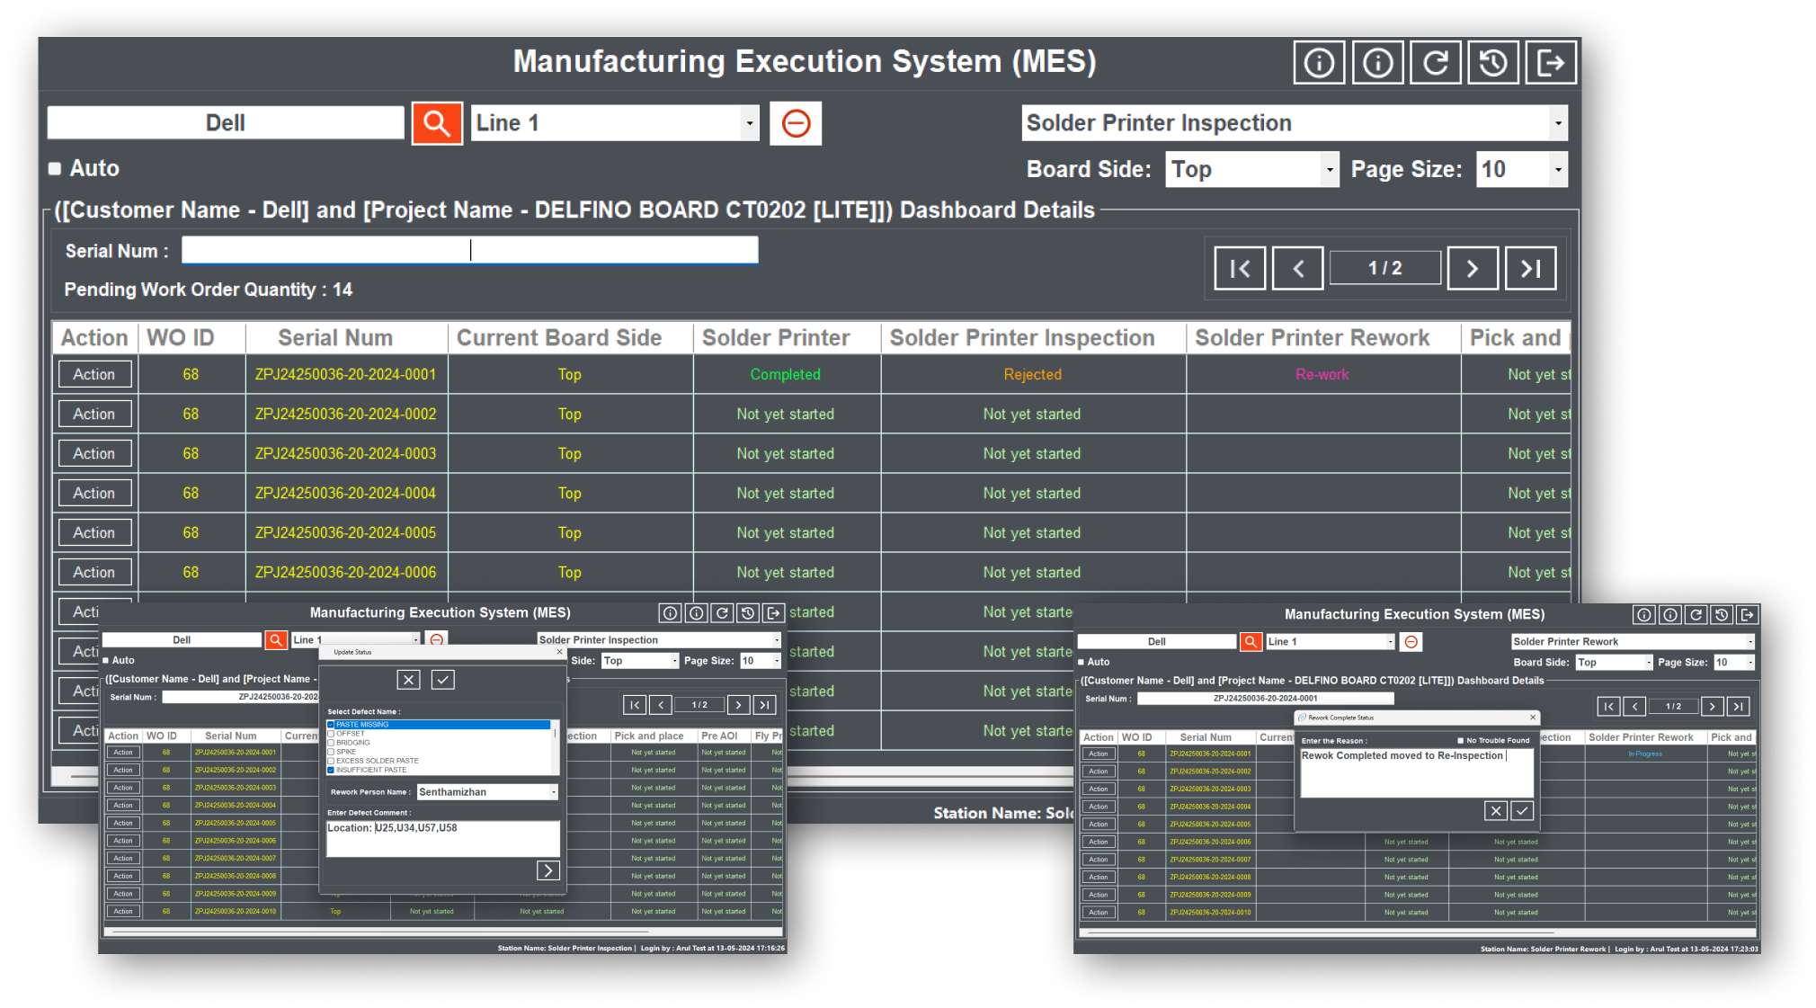Viewport: 1816px width, 1008px height.
Task: Toggle the Auto checkbox in main window
Action: coord(55,168)
